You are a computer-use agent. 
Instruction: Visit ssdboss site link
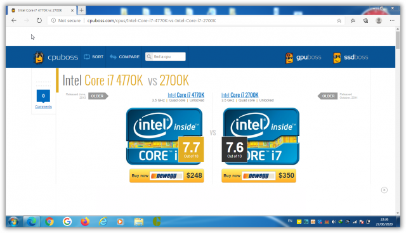(356, 57)
